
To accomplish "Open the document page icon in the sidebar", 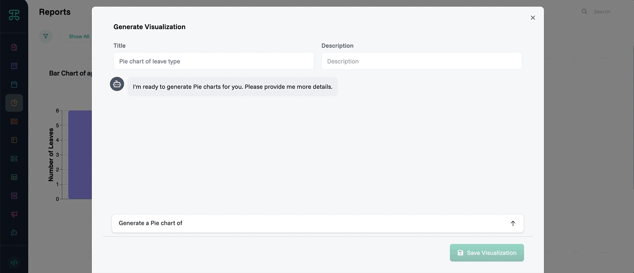I will pos(14,47).
